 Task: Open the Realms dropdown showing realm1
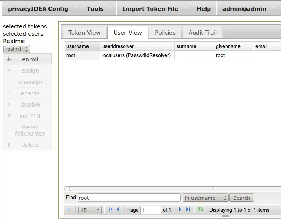[x=16, y=49]
